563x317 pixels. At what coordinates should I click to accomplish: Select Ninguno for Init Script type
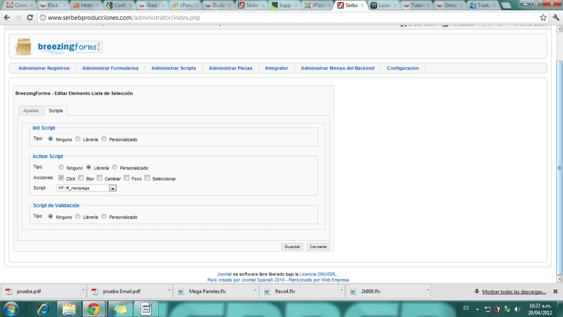coord(50,139)
